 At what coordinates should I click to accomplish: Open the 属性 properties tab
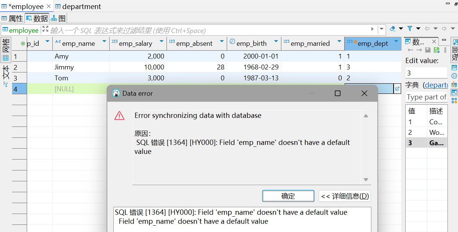pos(12,18)
